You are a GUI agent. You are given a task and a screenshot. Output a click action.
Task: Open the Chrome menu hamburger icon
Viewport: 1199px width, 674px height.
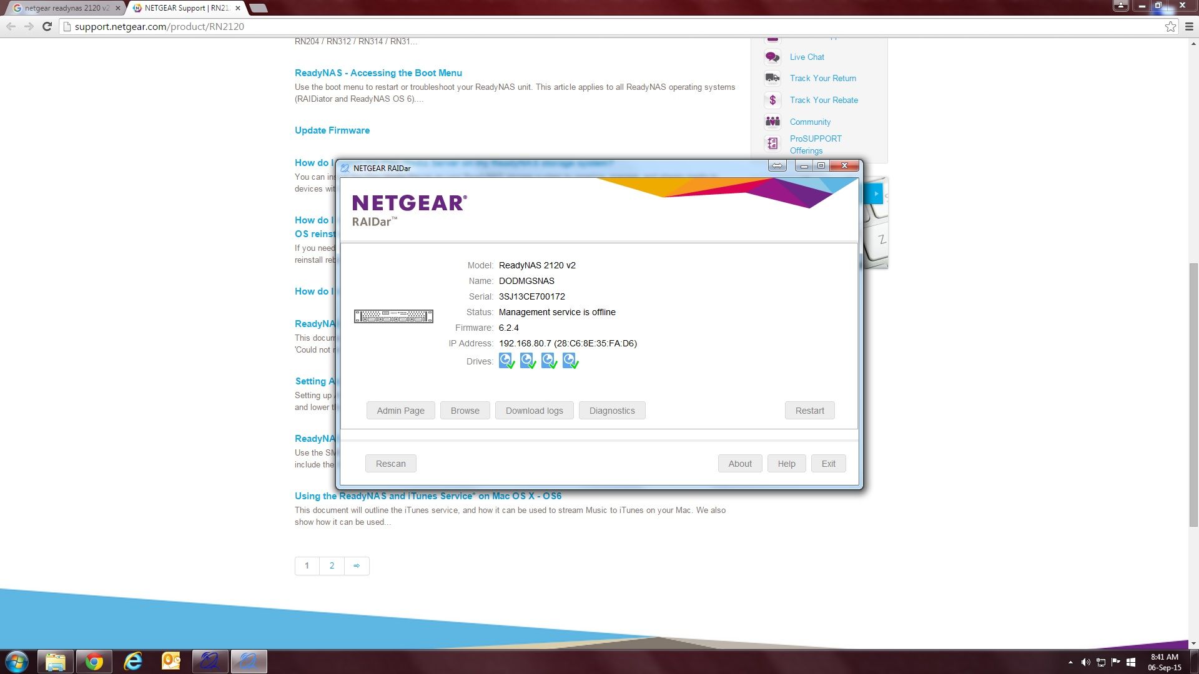click(1189, 26)
